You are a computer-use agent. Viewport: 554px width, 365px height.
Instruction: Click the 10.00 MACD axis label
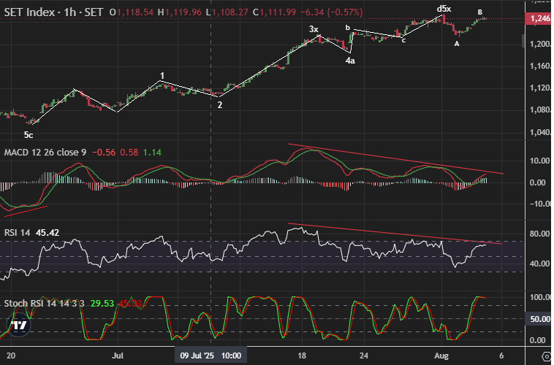tap(539, 161)
